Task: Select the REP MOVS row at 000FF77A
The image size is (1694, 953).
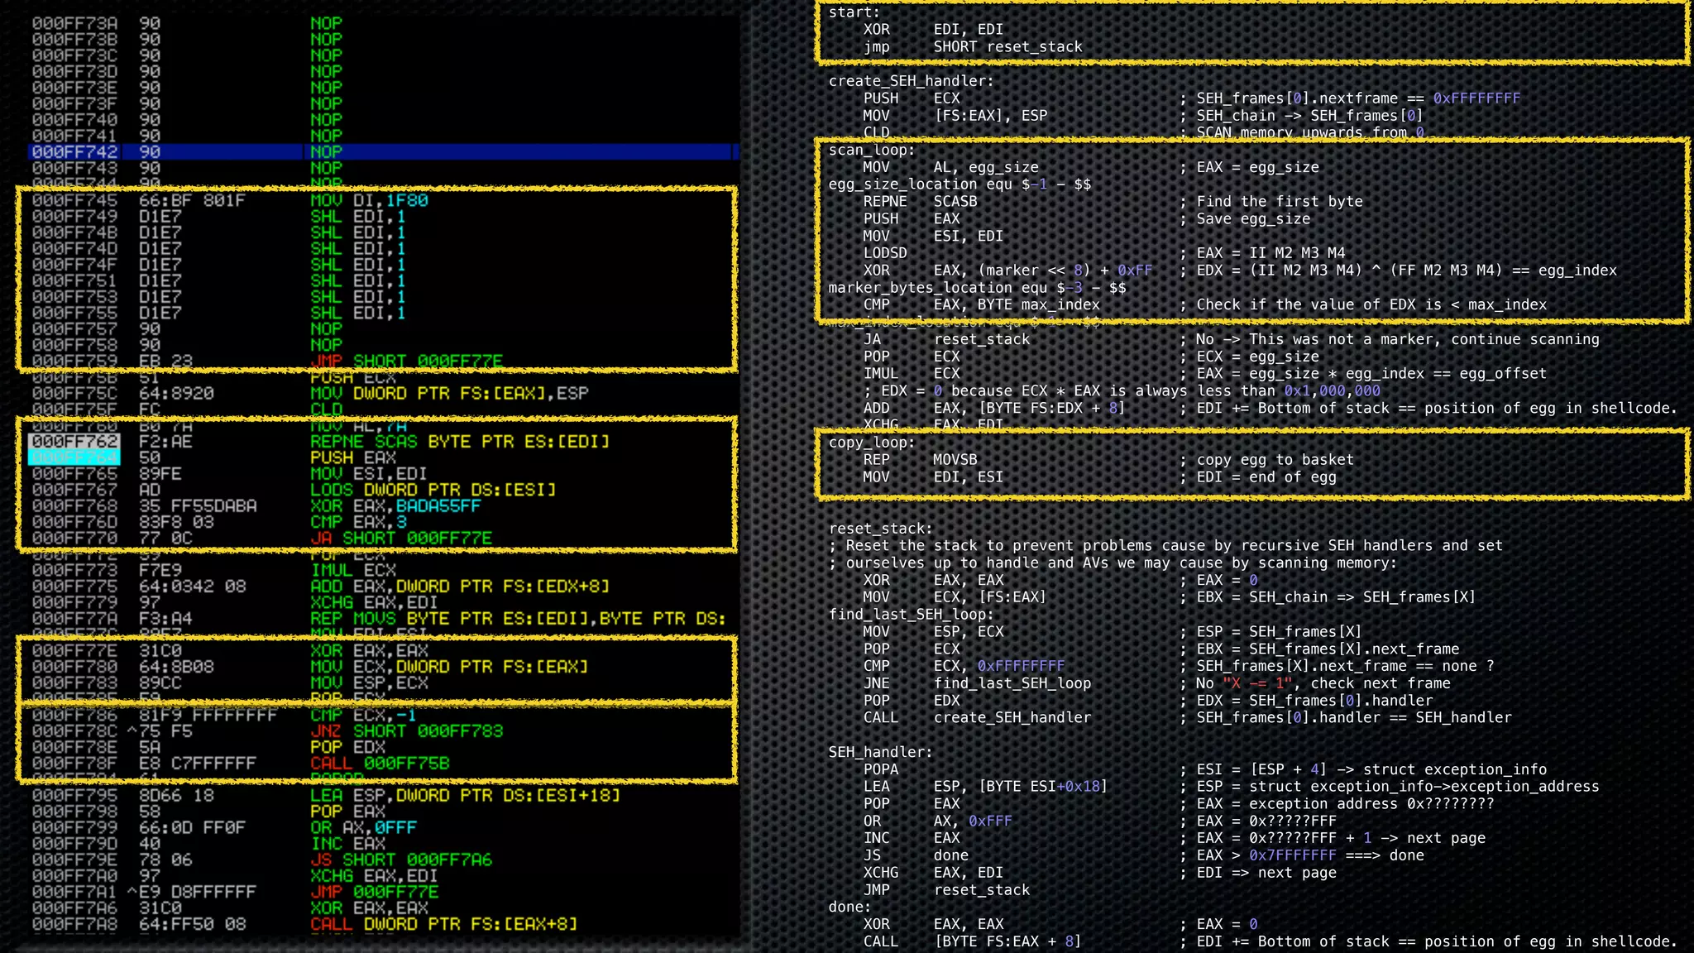Action: coord(379,618)
